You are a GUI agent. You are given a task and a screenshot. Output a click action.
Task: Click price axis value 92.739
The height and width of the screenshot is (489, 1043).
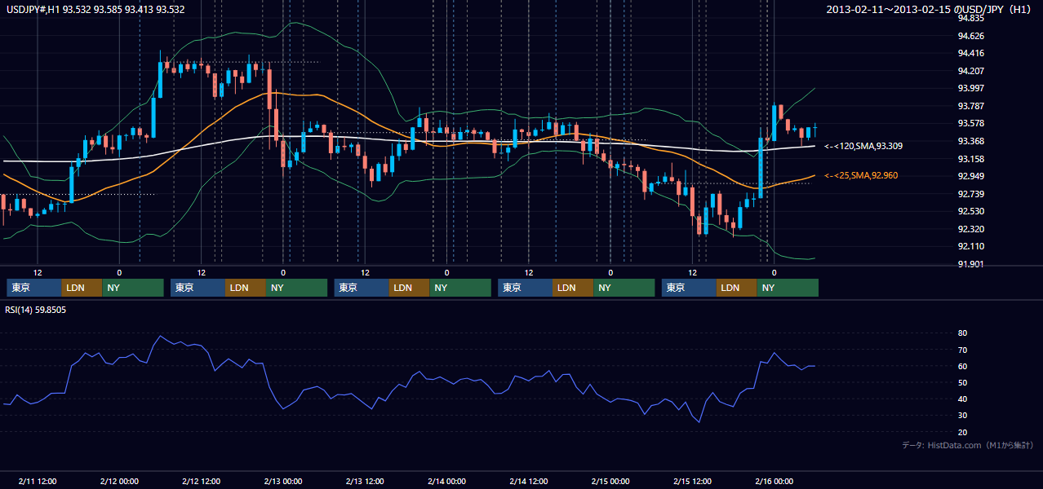click(970, 194)
